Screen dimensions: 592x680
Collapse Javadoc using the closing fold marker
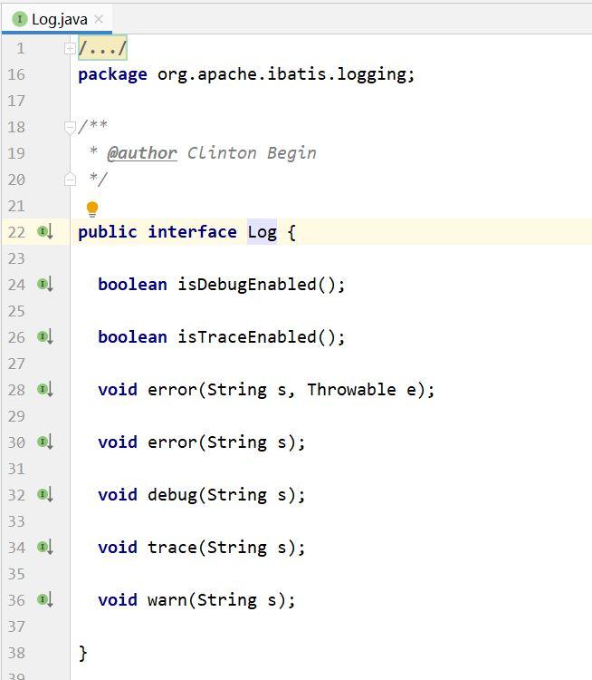tap(71, 180)
